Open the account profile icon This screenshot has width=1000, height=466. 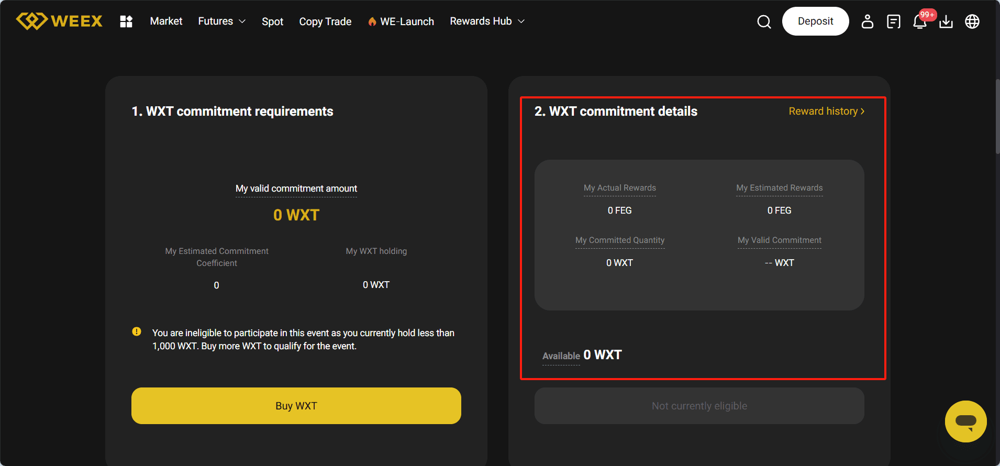point(867,21)
